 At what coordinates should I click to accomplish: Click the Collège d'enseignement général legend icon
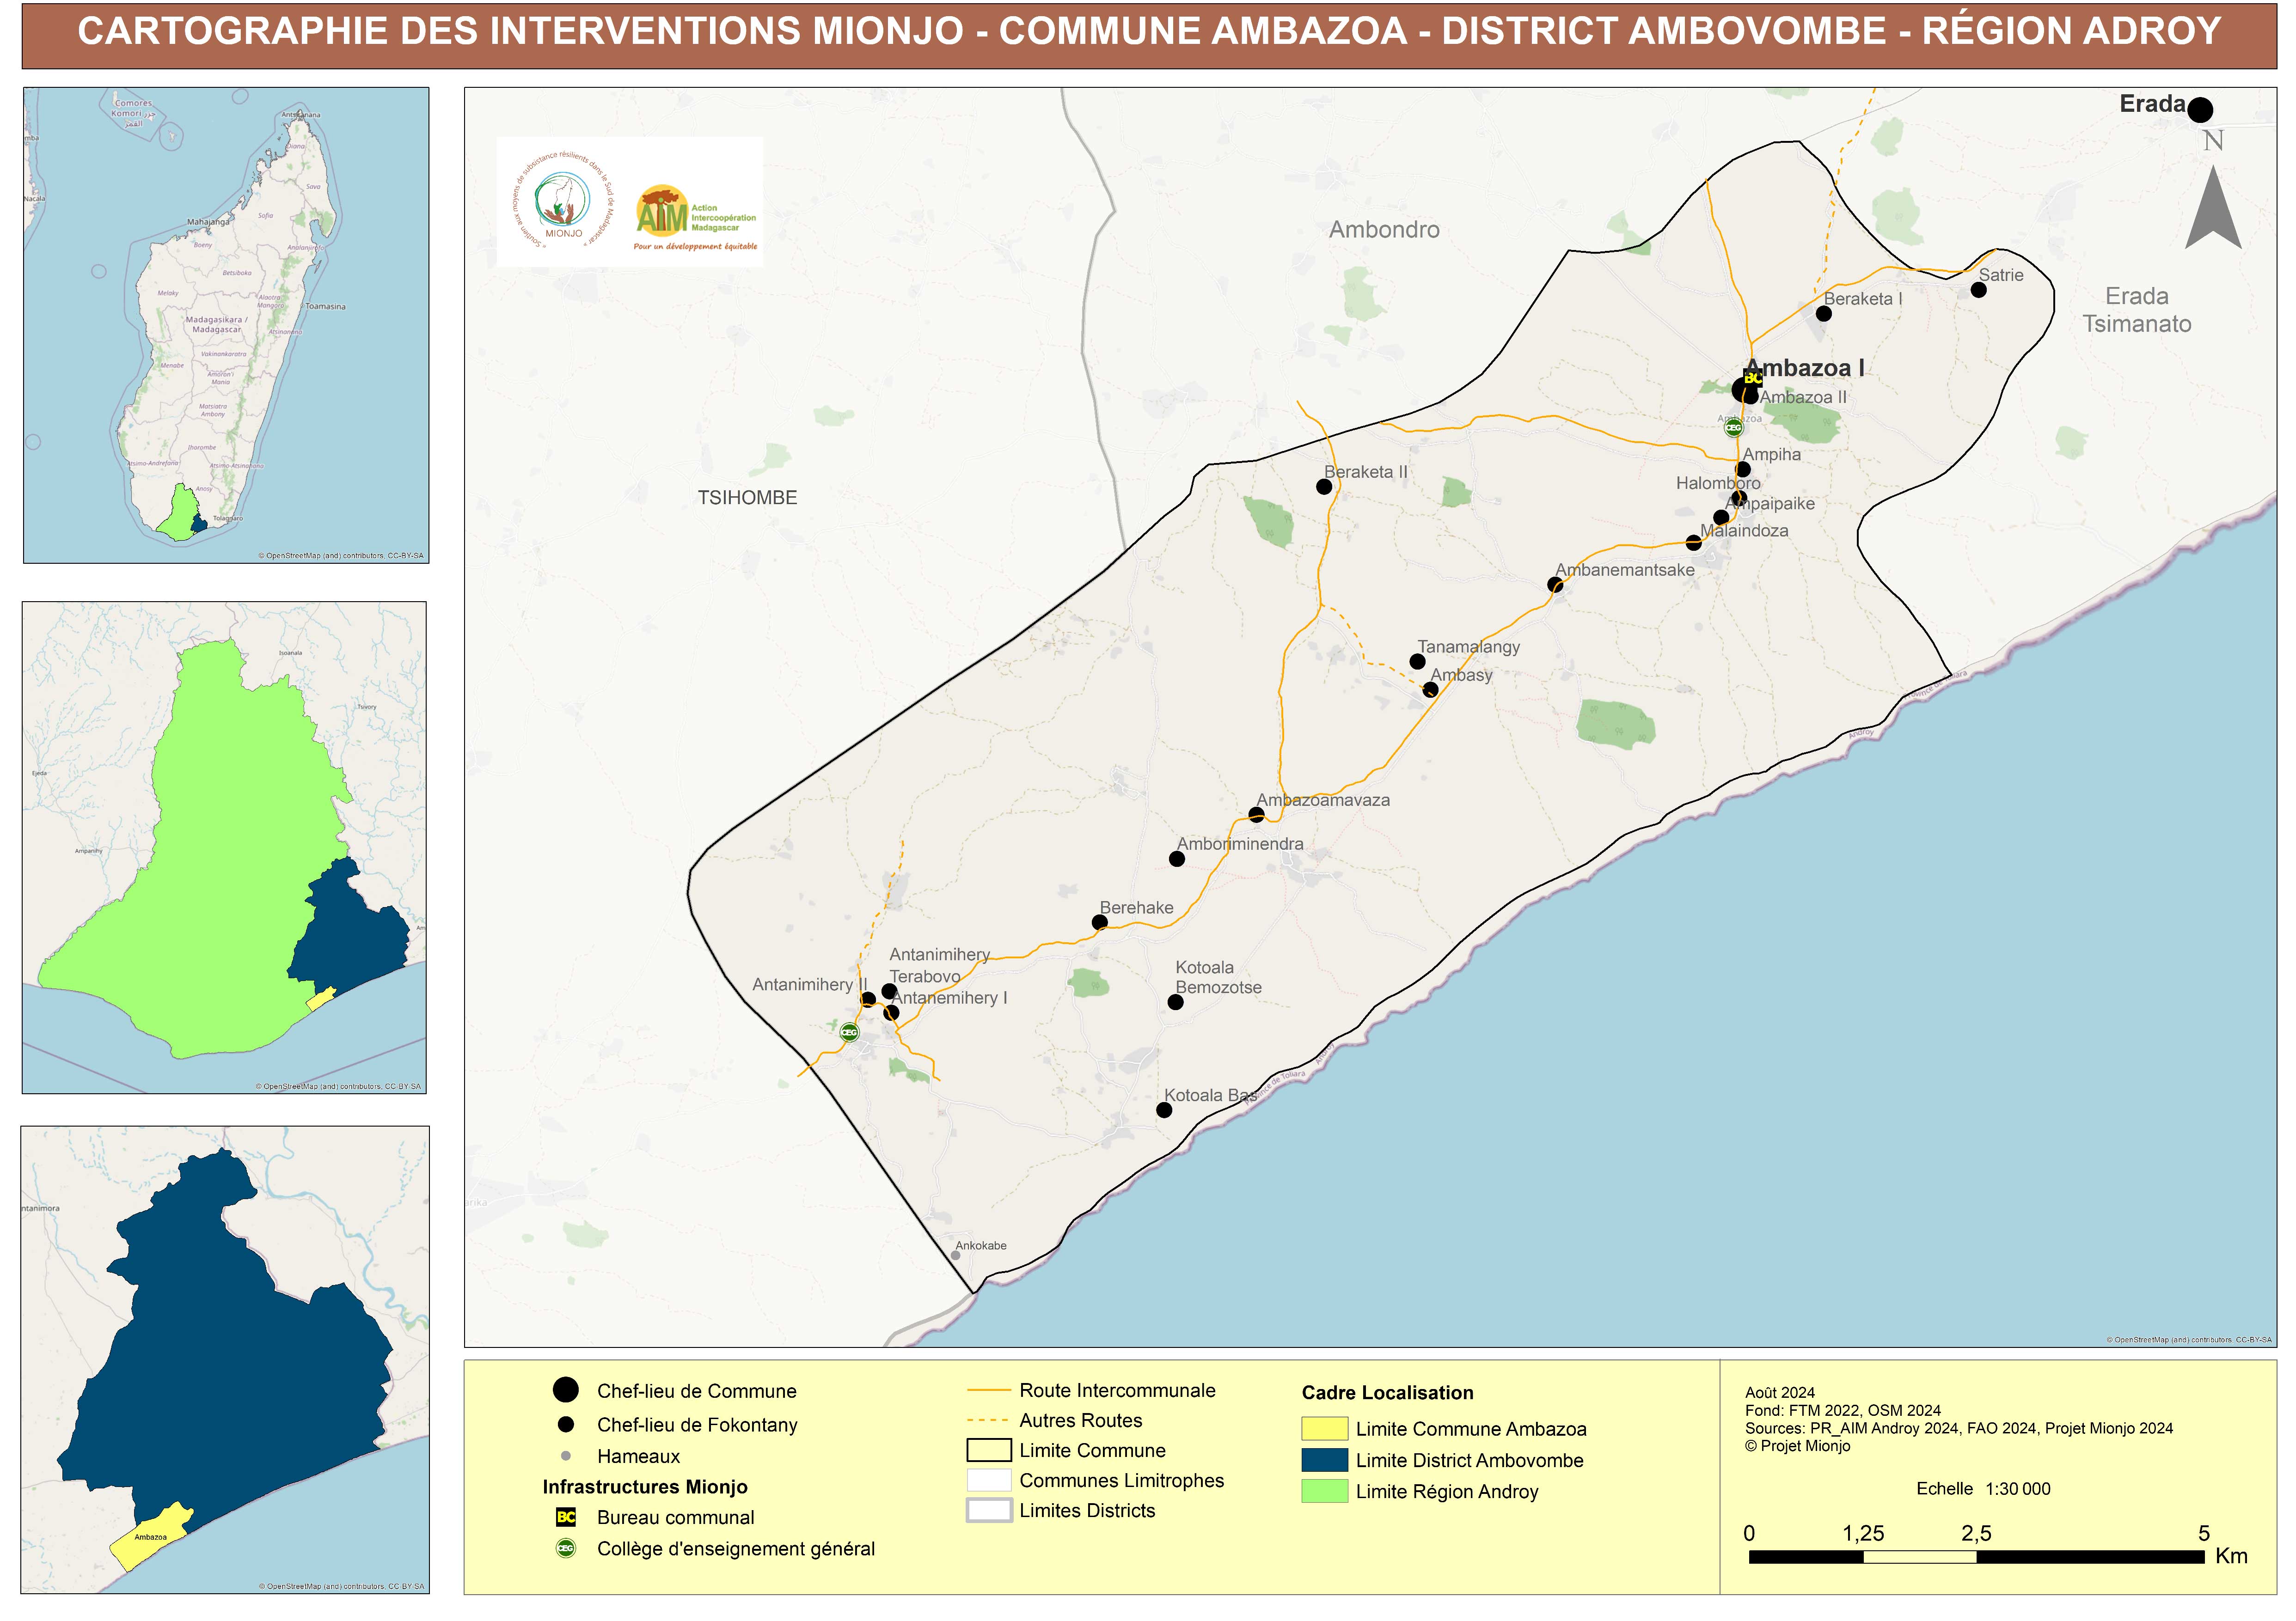[566, 1548]
